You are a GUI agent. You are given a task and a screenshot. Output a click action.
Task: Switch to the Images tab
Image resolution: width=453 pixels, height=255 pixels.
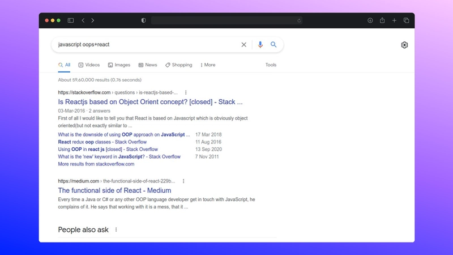(119, 65)
